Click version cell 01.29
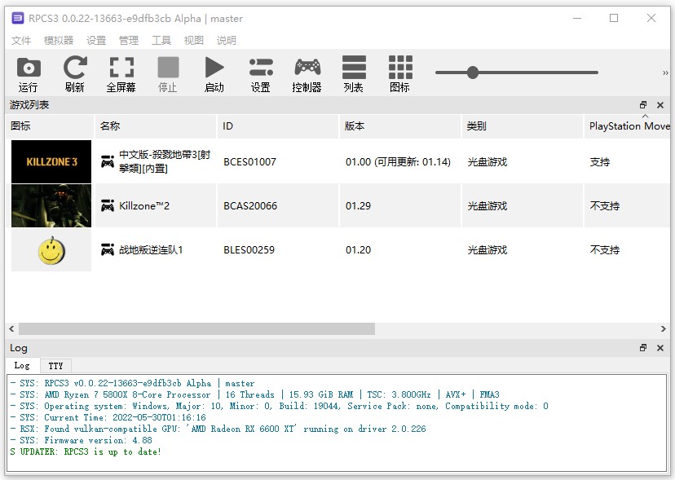675x480 pixels. click(x=358, y=206)
